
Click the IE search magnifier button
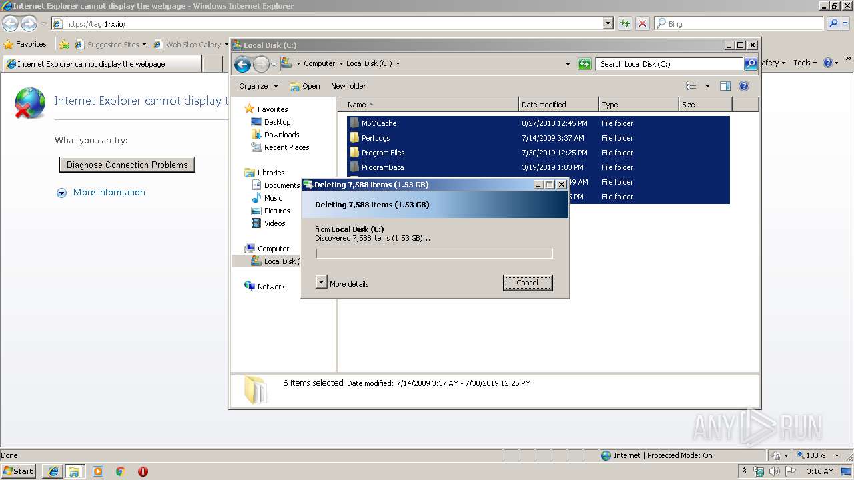pyautogui.click(x=833, y=23)
